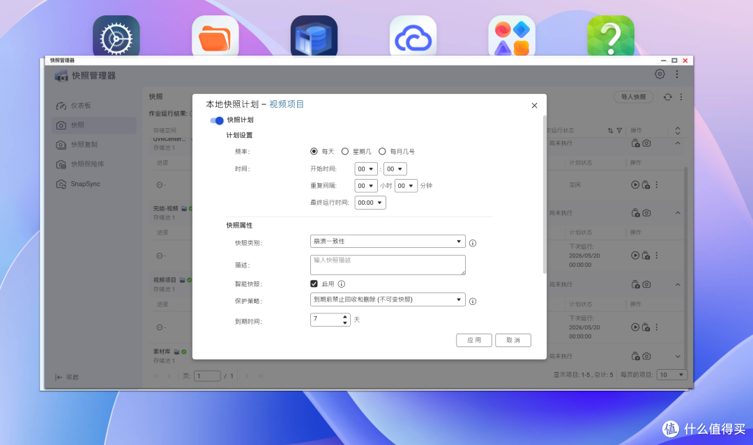753x445 pixels.
Task: Click the page number input field
Action: pyautogui.click(x=207, y=376)
